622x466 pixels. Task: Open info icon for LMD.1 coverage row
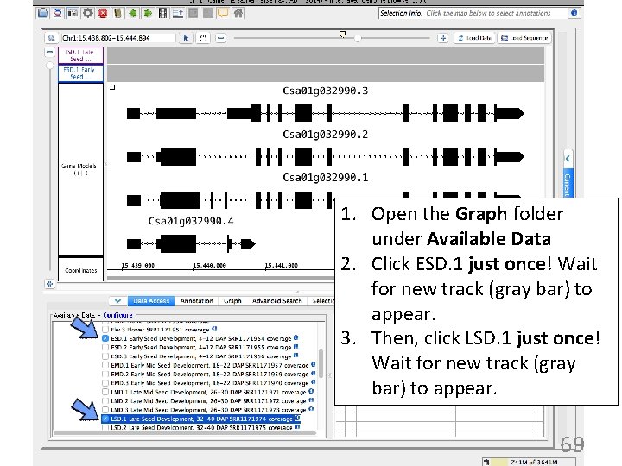[311, 392]
